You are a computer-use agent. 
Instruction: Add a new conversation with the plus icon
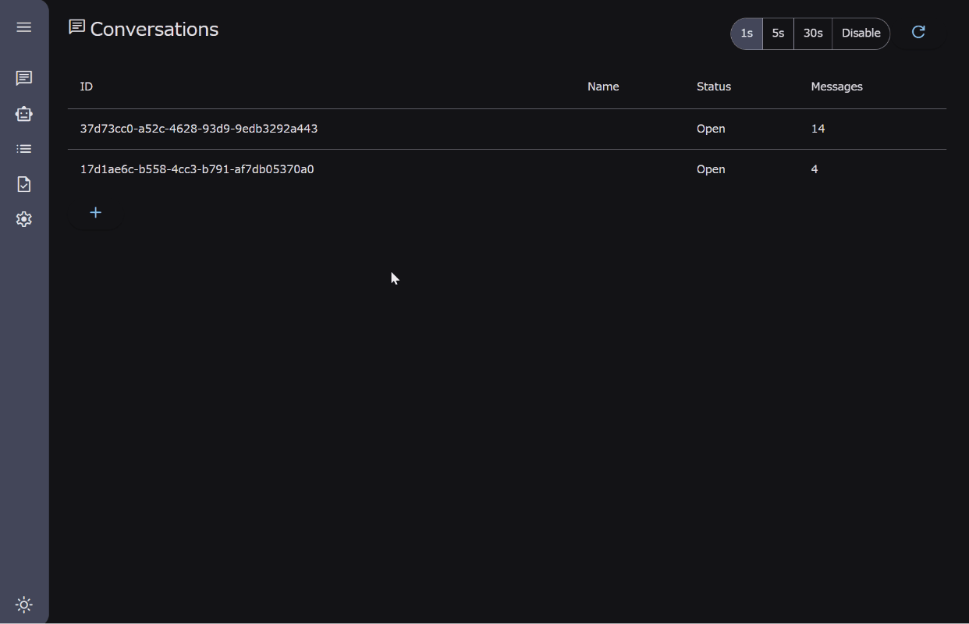pyautogui.click(x=95, y=212)
